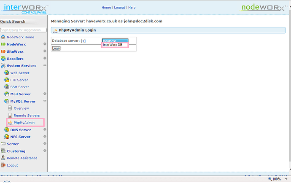Image resolution: width=291 pixels, height=183 pixels.
Task: Expand the NFS Server submenu
Action: (x=45, y=137)
